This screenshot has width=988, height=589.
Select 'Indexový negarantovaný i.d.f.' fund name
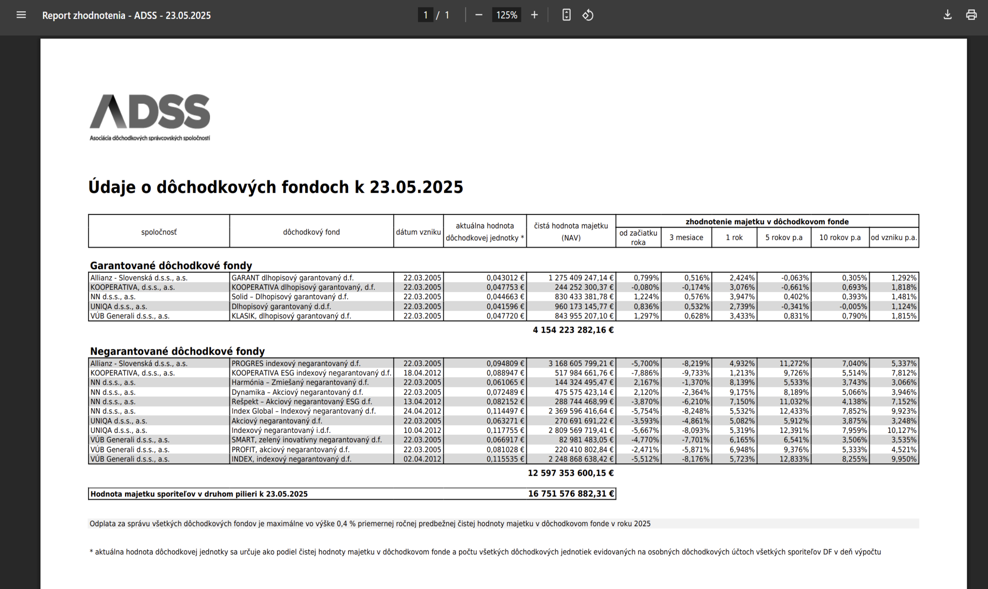(x=281, y=430)
